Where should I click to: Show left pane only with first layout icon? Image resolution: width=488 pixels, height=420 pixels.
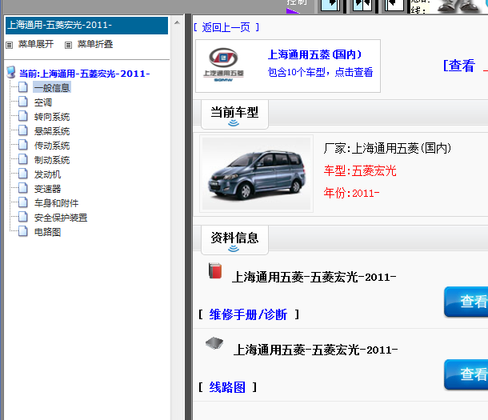click(330, 6)
